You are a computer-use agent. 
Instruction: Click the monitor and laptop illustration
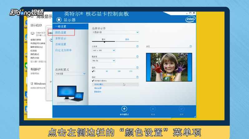(x=70, y=94)
